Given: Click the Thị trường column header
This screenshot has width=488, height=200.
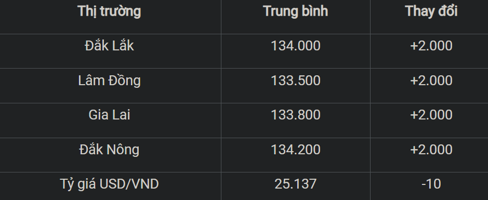Looking at the screenshot, I should (109, 11).
